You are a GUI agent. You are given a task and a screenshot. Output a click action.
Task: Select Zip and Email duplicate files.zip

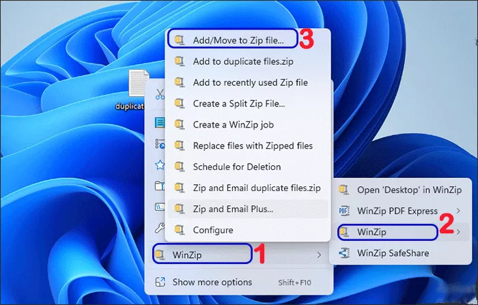[247, 188]
